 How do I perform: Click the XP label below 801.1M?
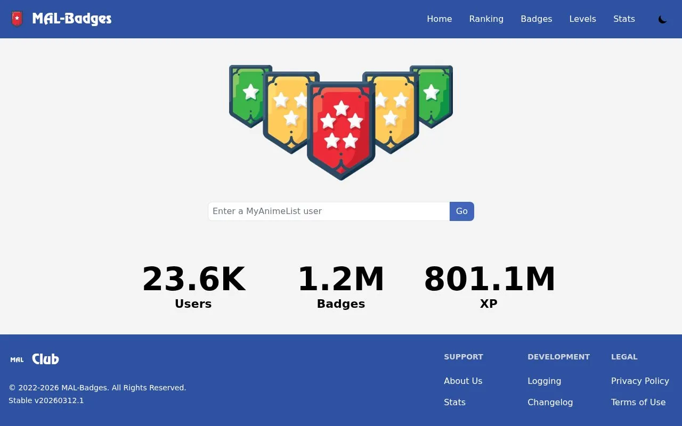[489, 304]
